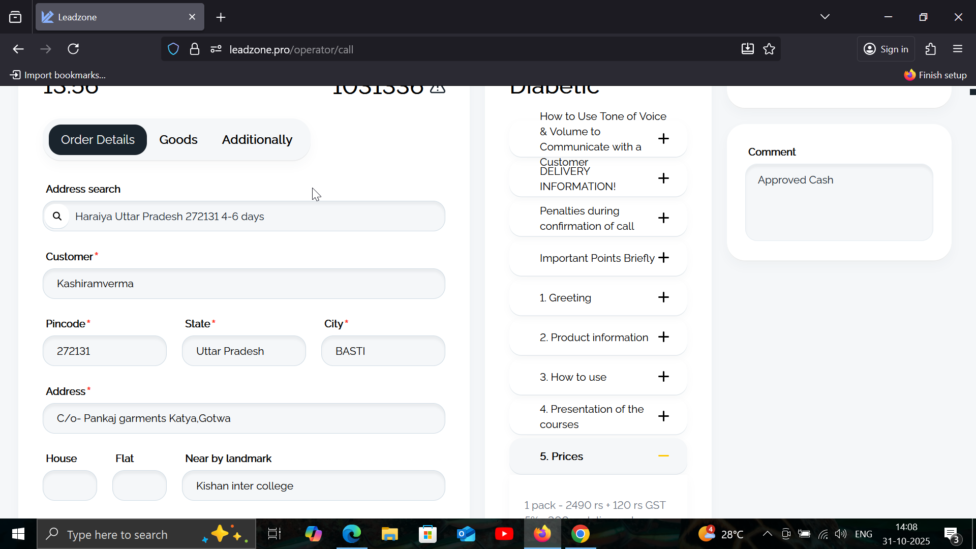This screenshot has height=549, width=976.
Task: Click the Firefox shield tracking protection icon
Action: (x=173, y=49)
